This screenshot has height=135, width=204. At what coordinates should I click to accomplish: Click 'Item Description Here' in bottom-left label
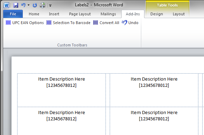tap(62, 113)
